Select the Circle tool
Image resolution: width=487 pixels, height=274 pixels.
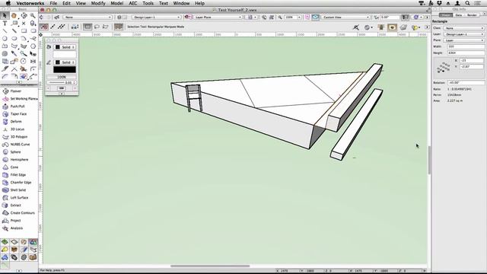pos(5,39)
